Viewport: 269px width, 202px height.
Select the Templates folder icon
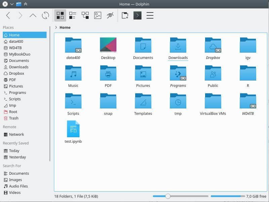[x=143, y=101]
